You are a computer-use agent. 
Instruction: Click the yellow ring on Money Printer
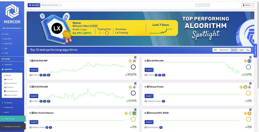pos(248,93)
